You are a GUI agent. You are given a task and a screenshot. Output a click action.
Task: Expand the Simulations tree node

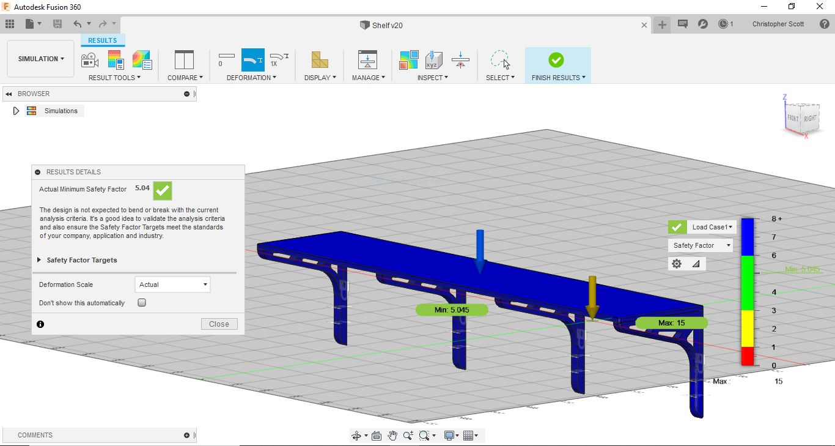(17, 111)
